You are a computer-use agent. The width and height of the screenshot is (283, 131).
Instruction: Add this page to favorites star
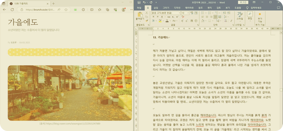pos(66,10)
